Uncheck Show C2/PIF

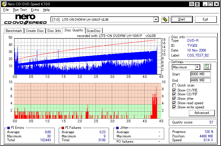[x=174, y=94]
